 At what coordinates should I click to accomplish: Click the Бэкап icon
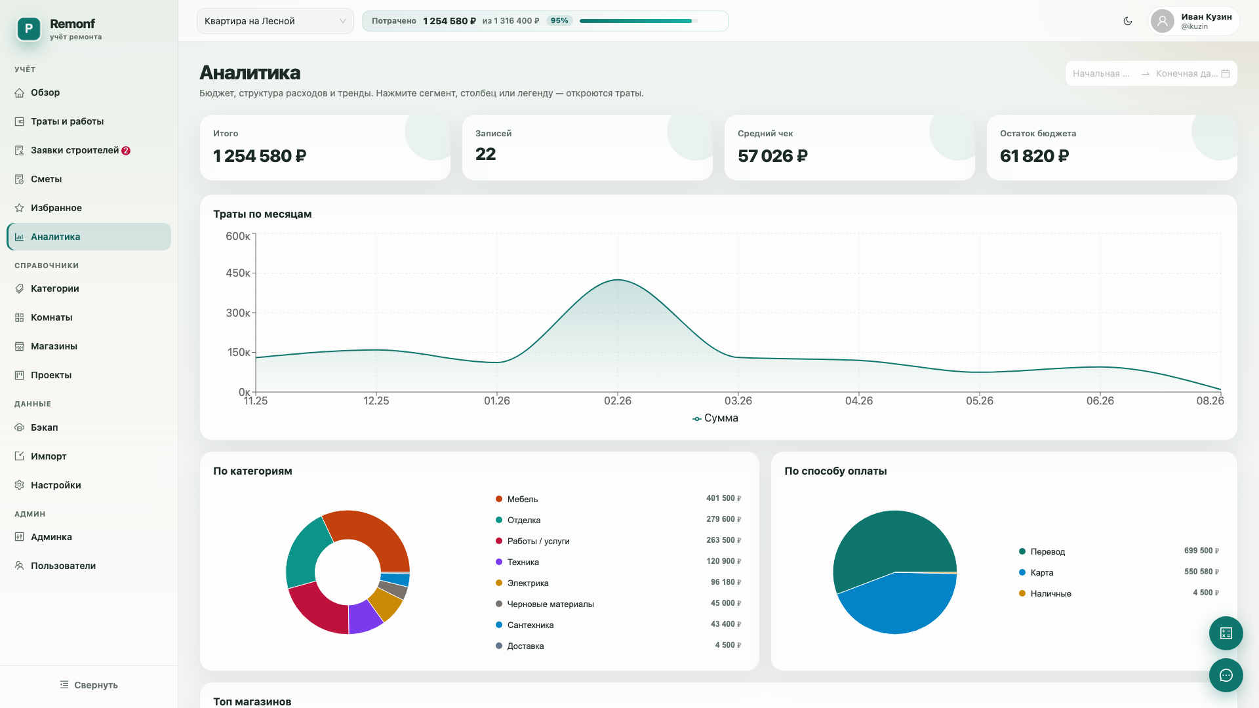coord(20,427)
